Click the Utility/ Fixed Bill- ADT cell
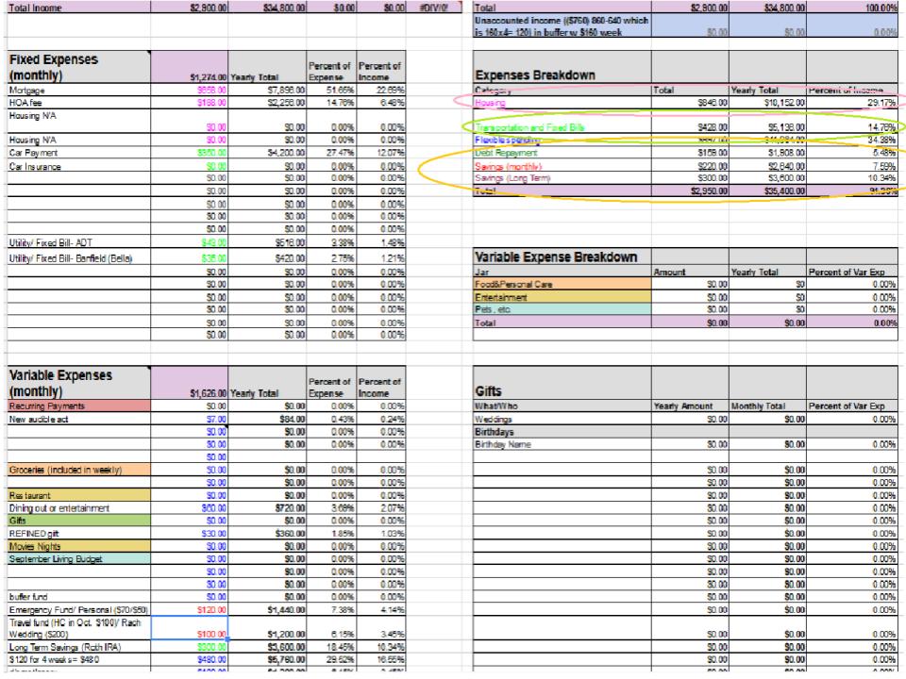Viewport: 906px width, 679px height. (78, 242)
